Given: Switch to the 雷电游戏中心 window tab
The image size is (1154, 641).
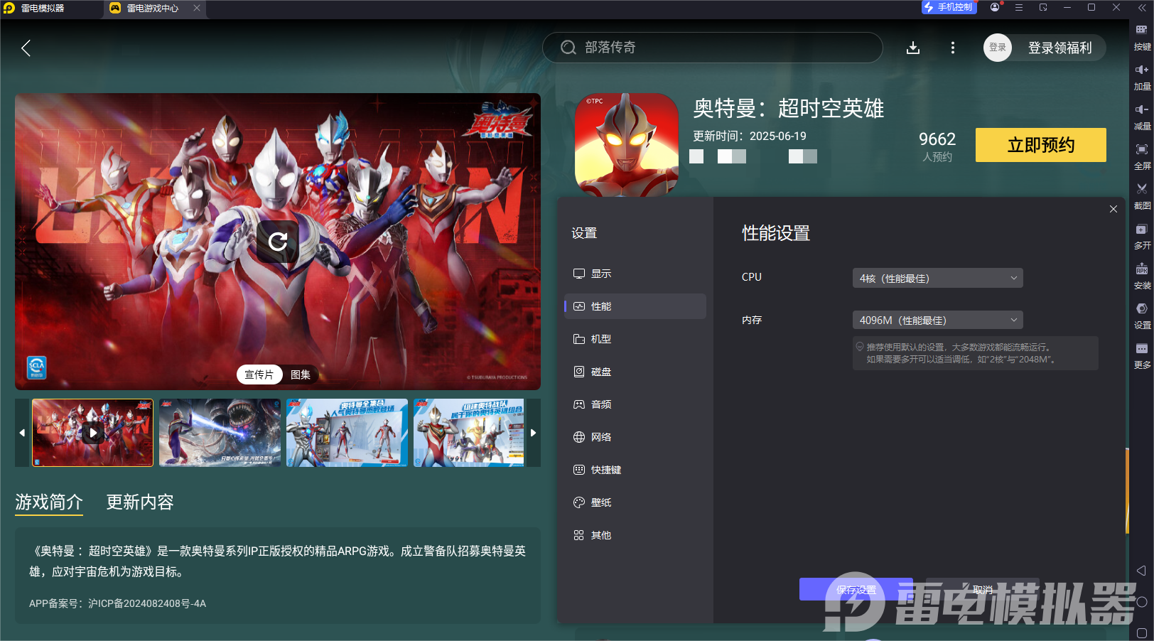Looking at the screenshot, I should (153, 8).
